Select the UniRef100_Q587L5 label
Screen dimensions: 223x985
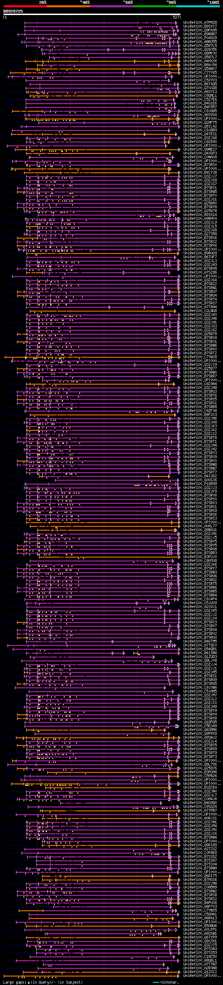[200, 45]
